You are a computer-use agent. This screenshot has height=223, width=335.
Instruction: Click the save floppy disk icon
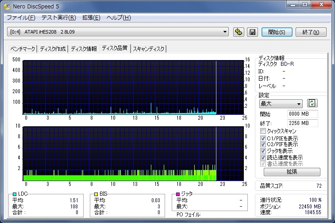click(x=252, y=32)
